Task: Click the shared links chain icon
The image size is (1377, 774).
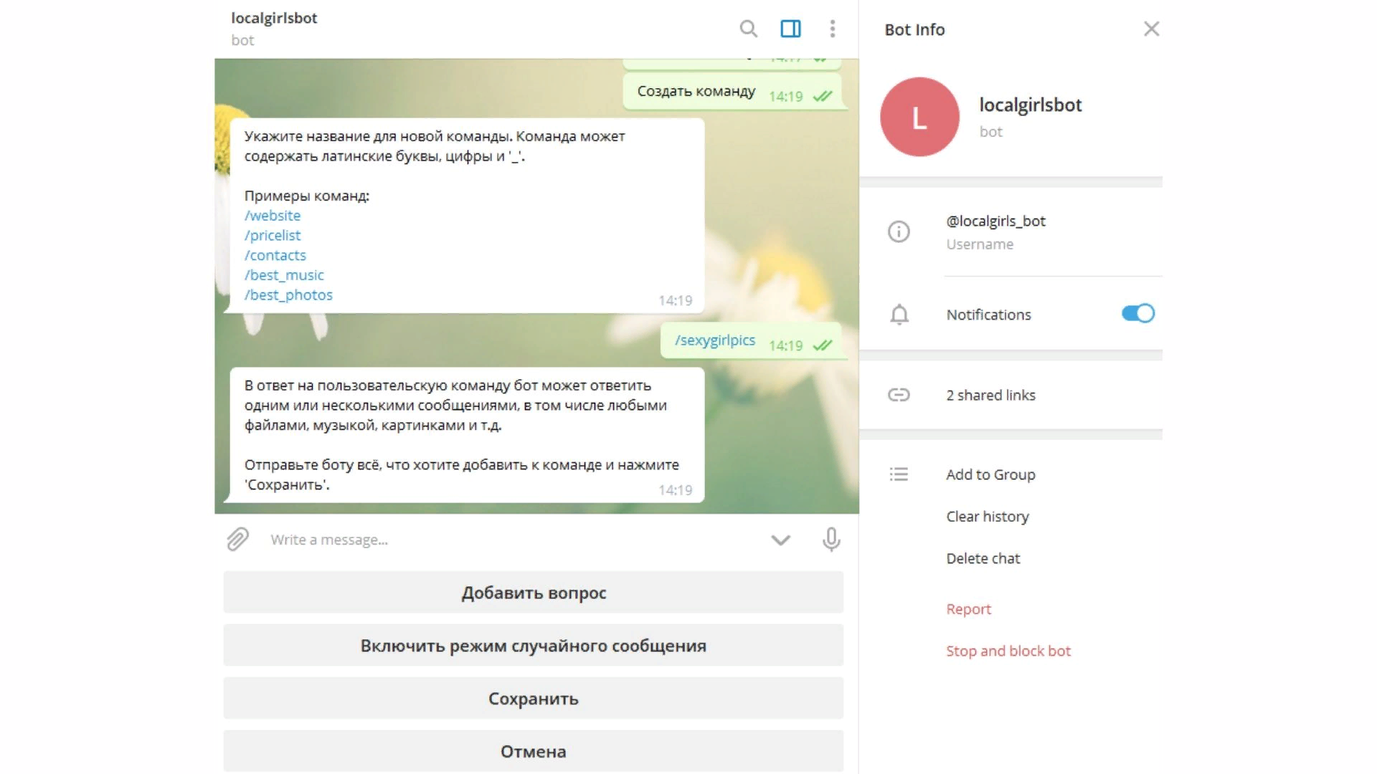Action: (x=899, y=395)
